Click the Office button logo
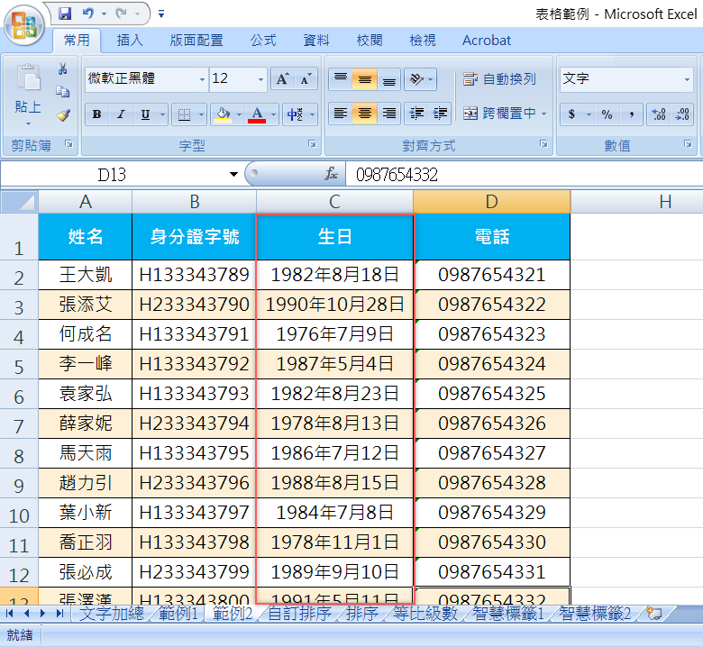703x647 pixels. (x=25, y=24)
